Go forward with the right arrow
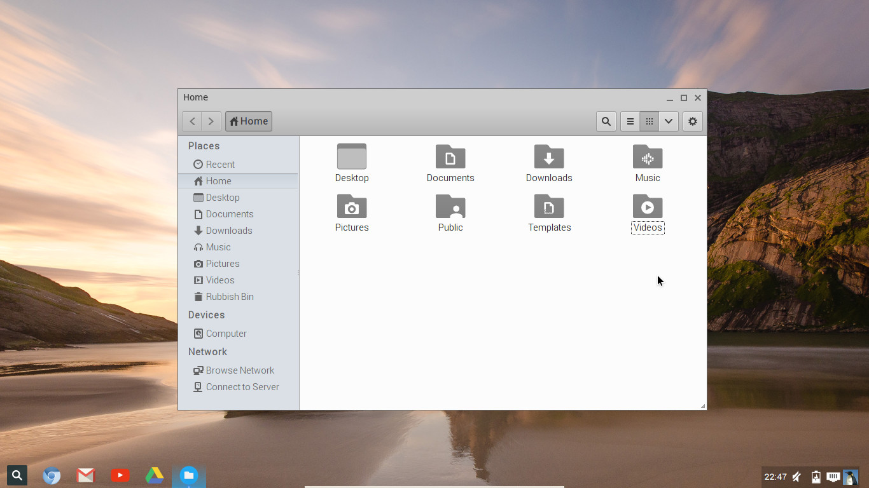Viewport: 869px width, 488px height. 211,121
